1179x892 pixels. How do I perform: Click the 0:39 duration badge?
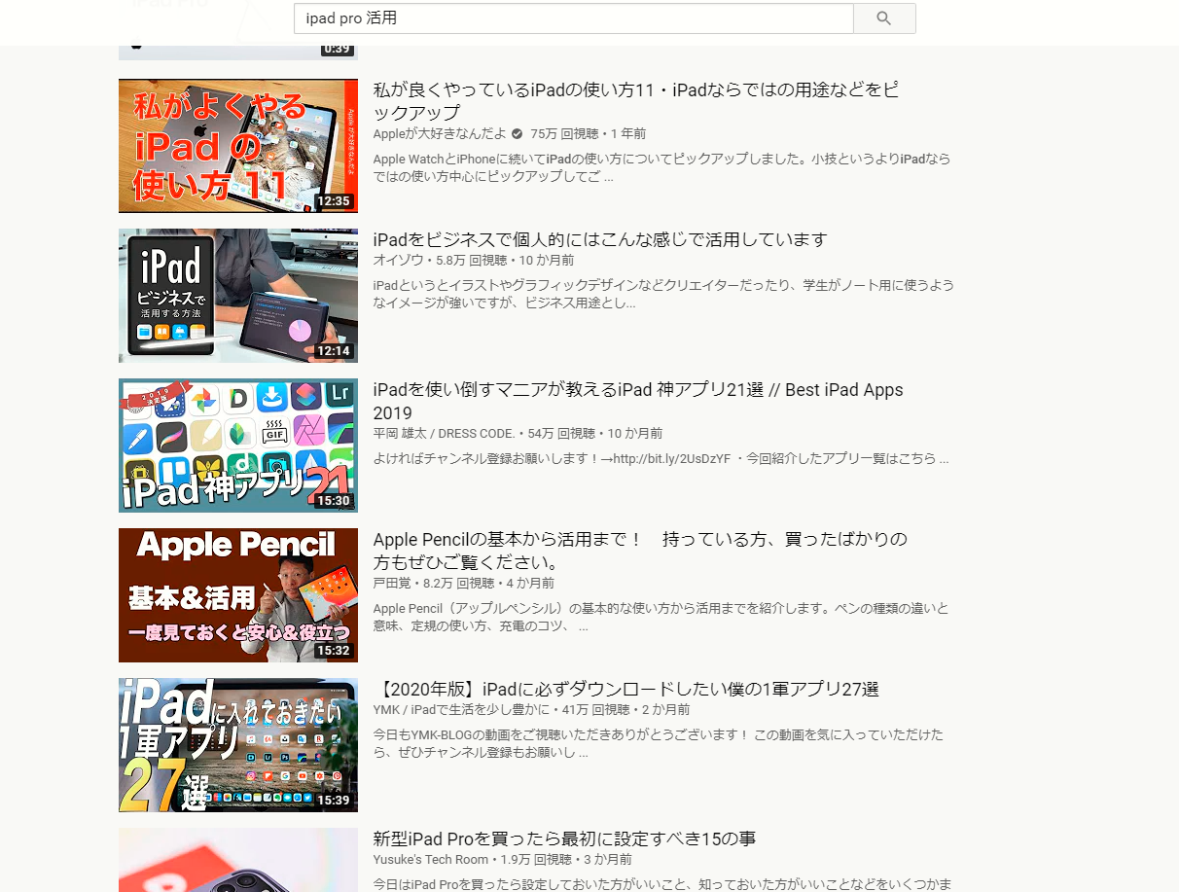(x=337, y=49)
